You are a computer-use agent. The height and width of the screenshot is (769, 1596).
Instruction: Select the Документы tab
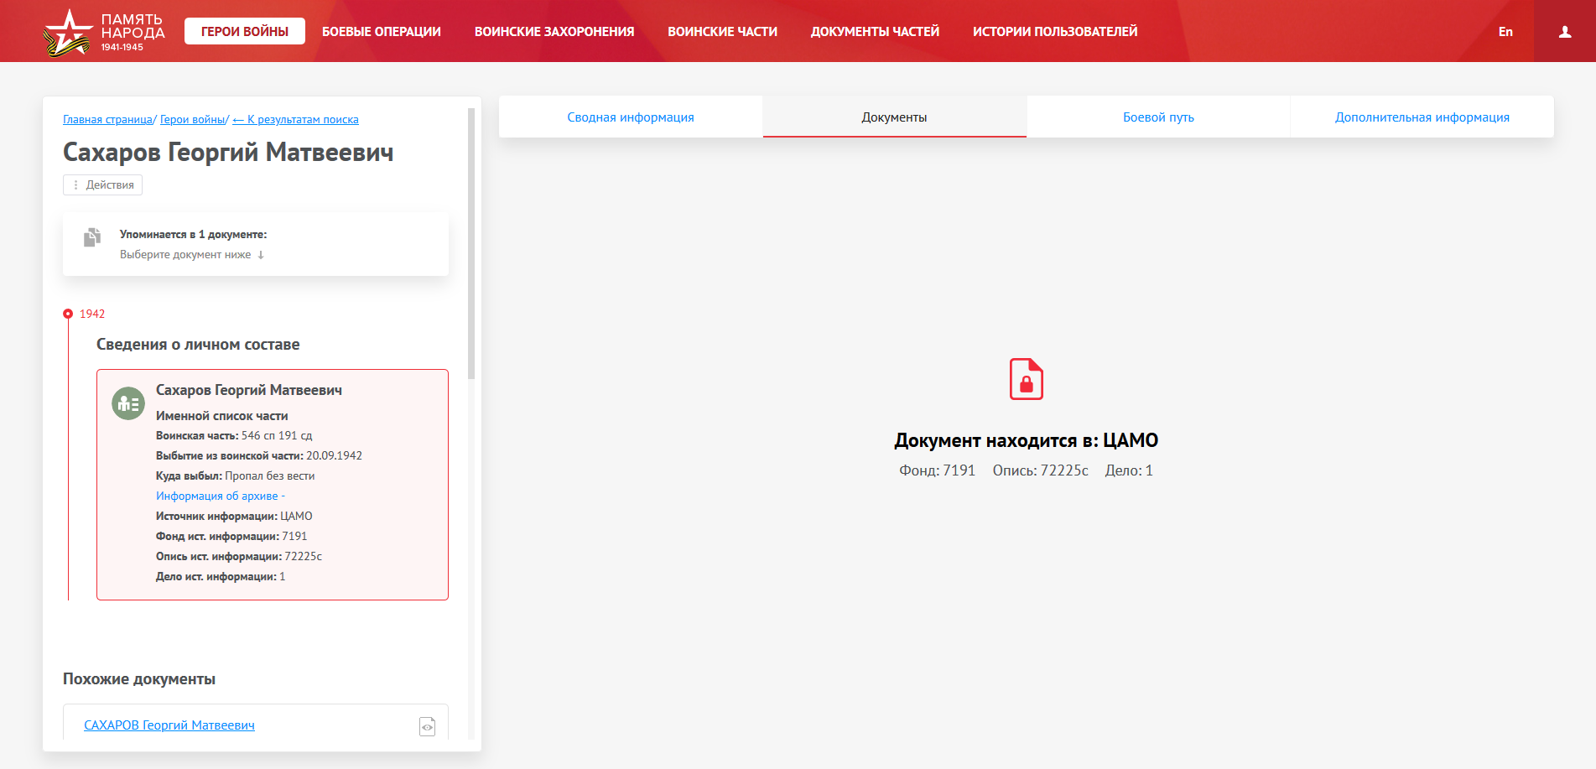(x=894, y=117)
